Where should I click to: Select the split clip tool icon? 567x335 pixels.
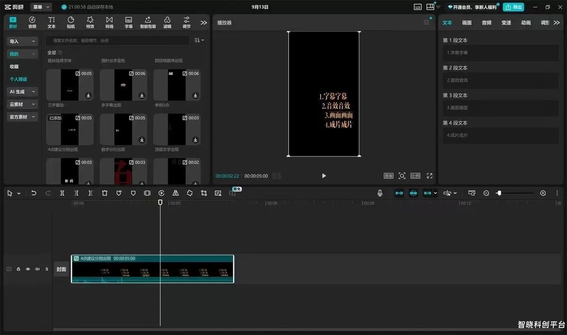[x=62, y=193]
